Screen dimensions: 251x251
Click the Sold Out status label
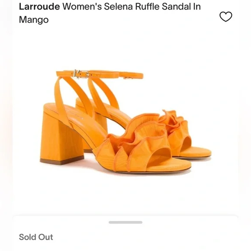36,237
